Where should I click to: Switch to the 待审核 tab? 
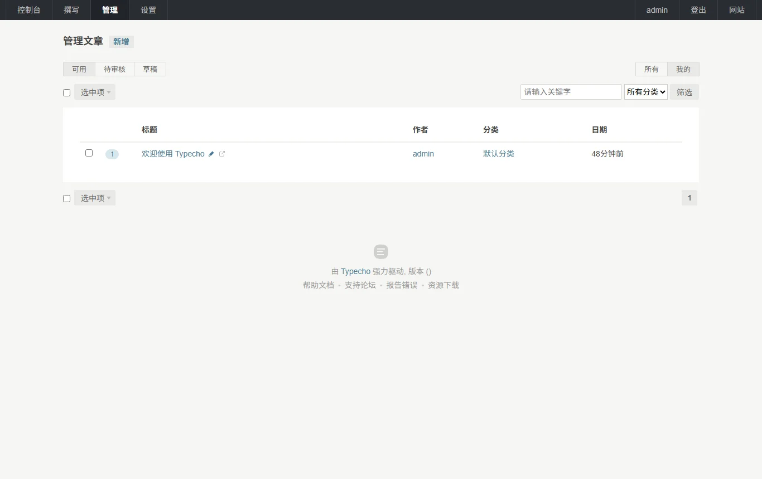(115, 69)
